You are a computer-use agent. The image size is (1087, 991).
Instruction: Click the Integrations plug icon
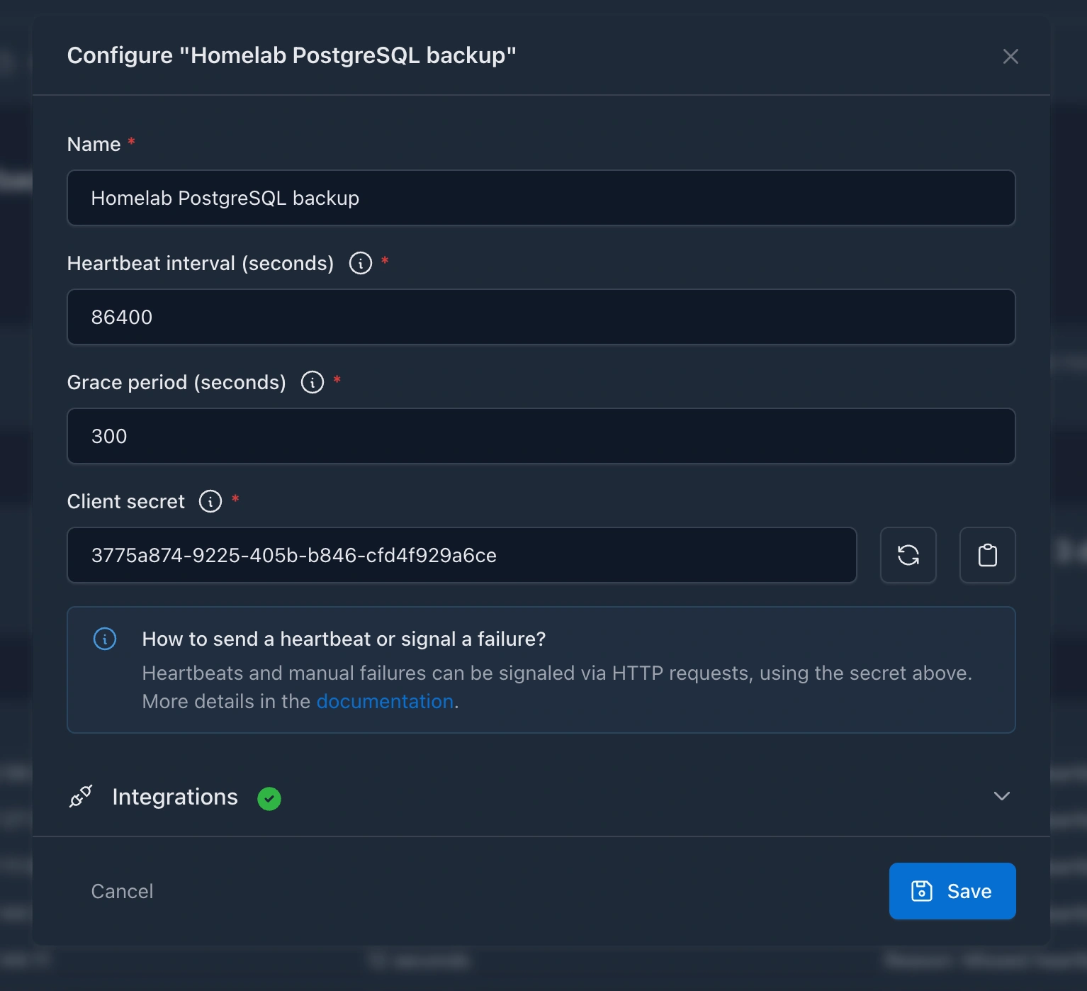(81, 797)
